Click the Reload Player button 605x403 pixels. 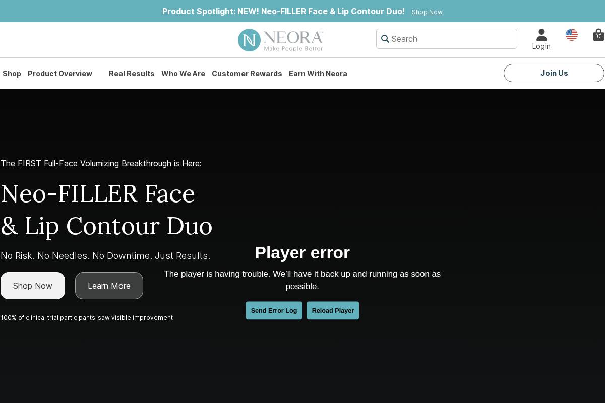(333, 310)
